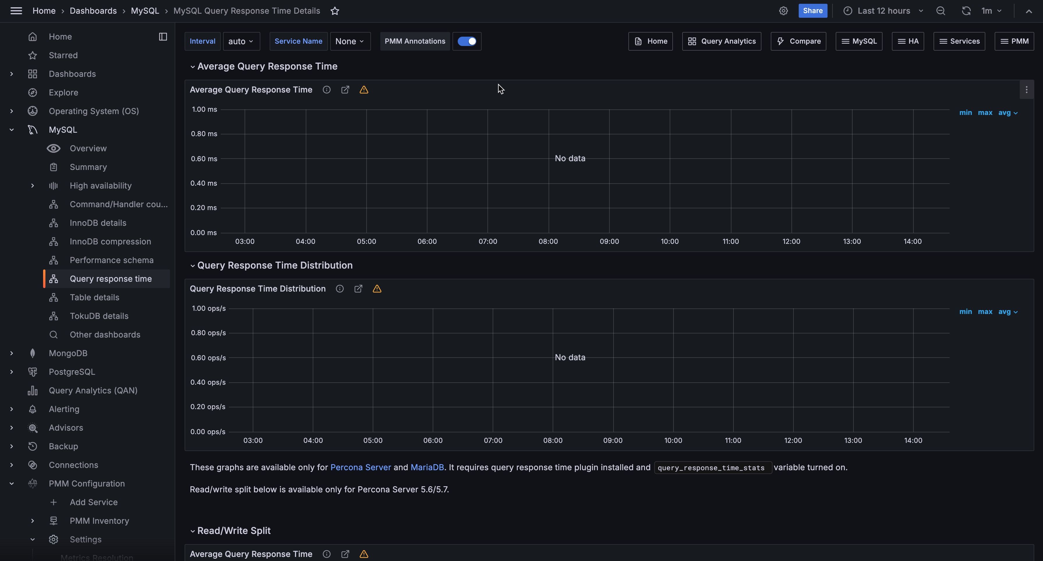
Task: Refresh the dashboard with the refresh icon
Action: [966, 11]
